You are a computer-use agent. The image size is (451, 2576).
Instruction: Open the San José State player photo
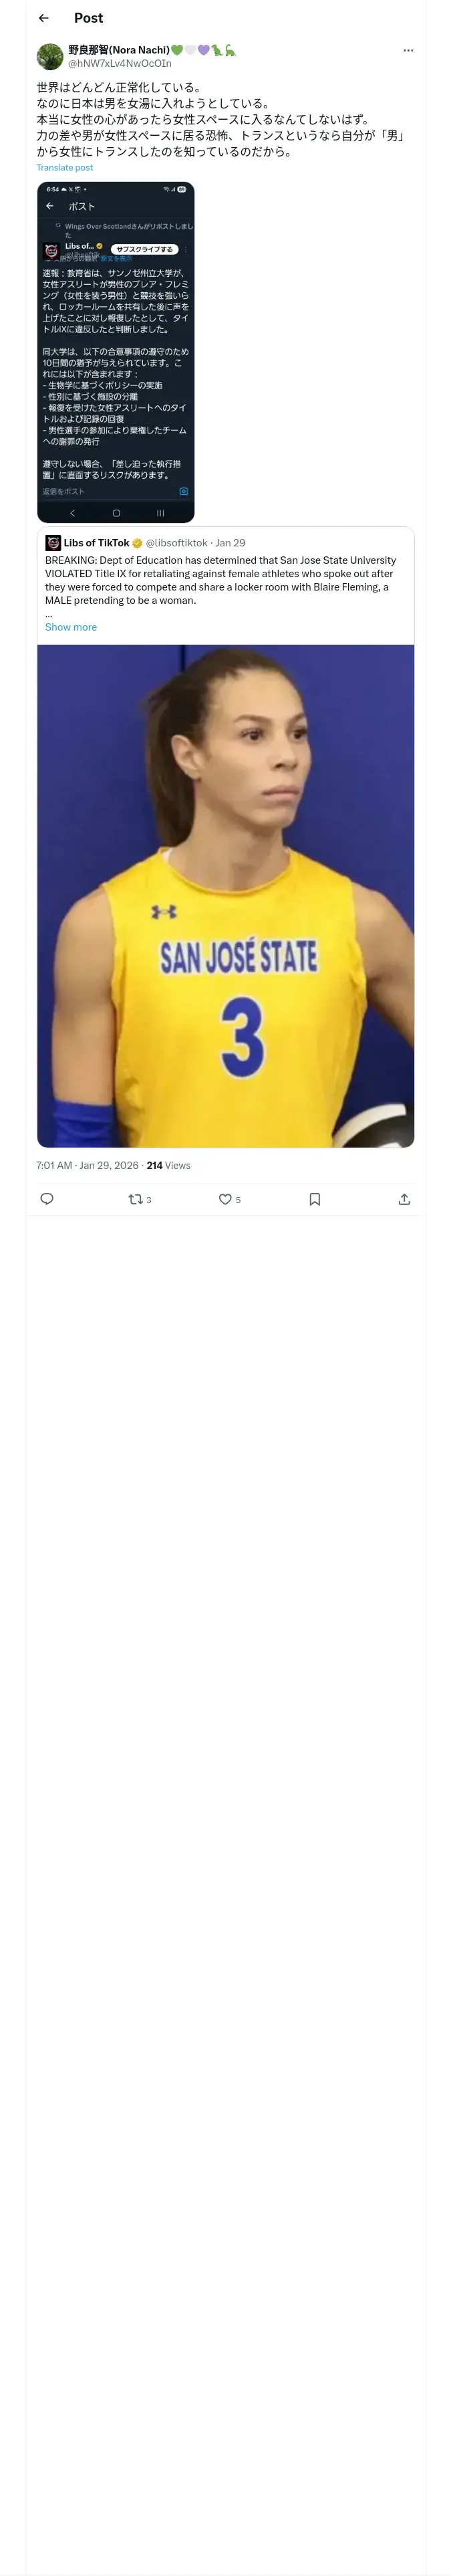tap(226, 896)
